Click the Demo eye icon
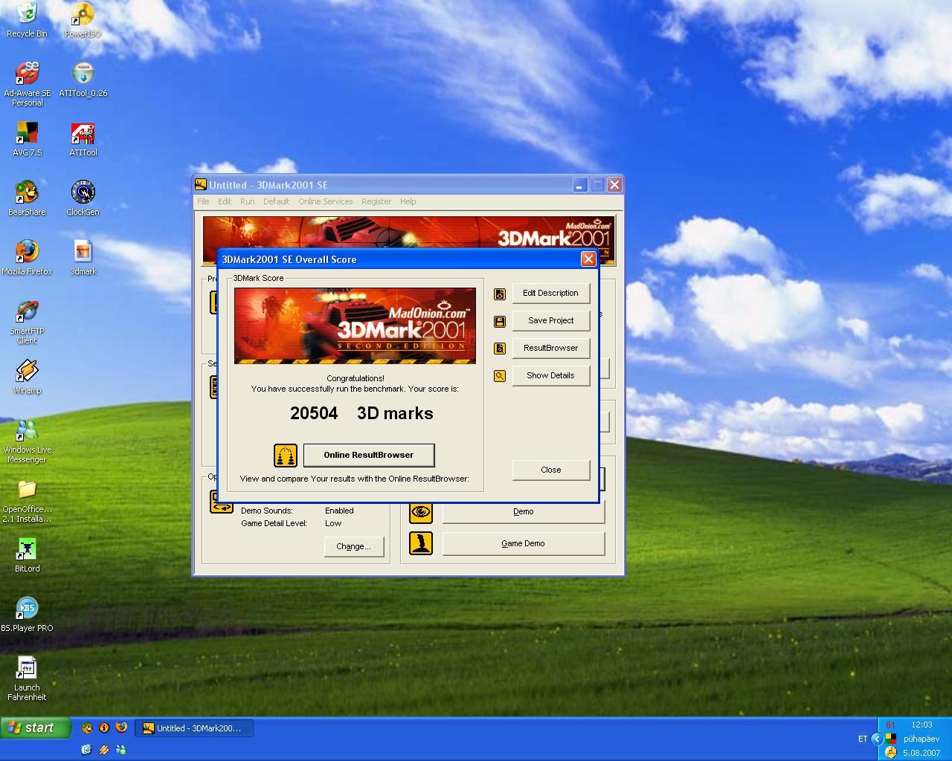This screenshot has height=761, width=952. (x=421, y=511)
